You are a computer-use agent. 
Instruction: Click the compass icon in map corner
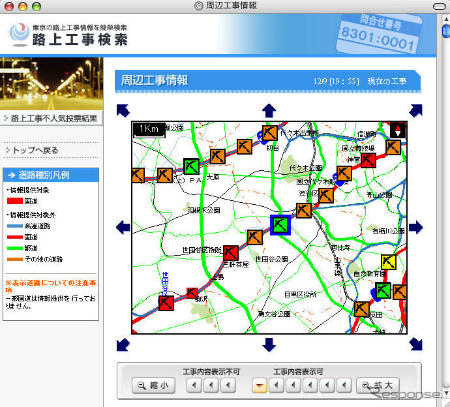point(398,131)
